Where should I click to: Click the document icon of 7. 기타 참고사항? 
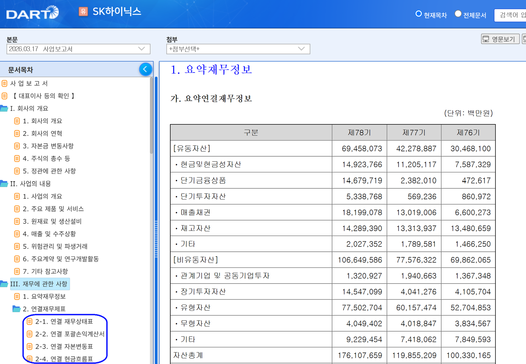(17, 271)
